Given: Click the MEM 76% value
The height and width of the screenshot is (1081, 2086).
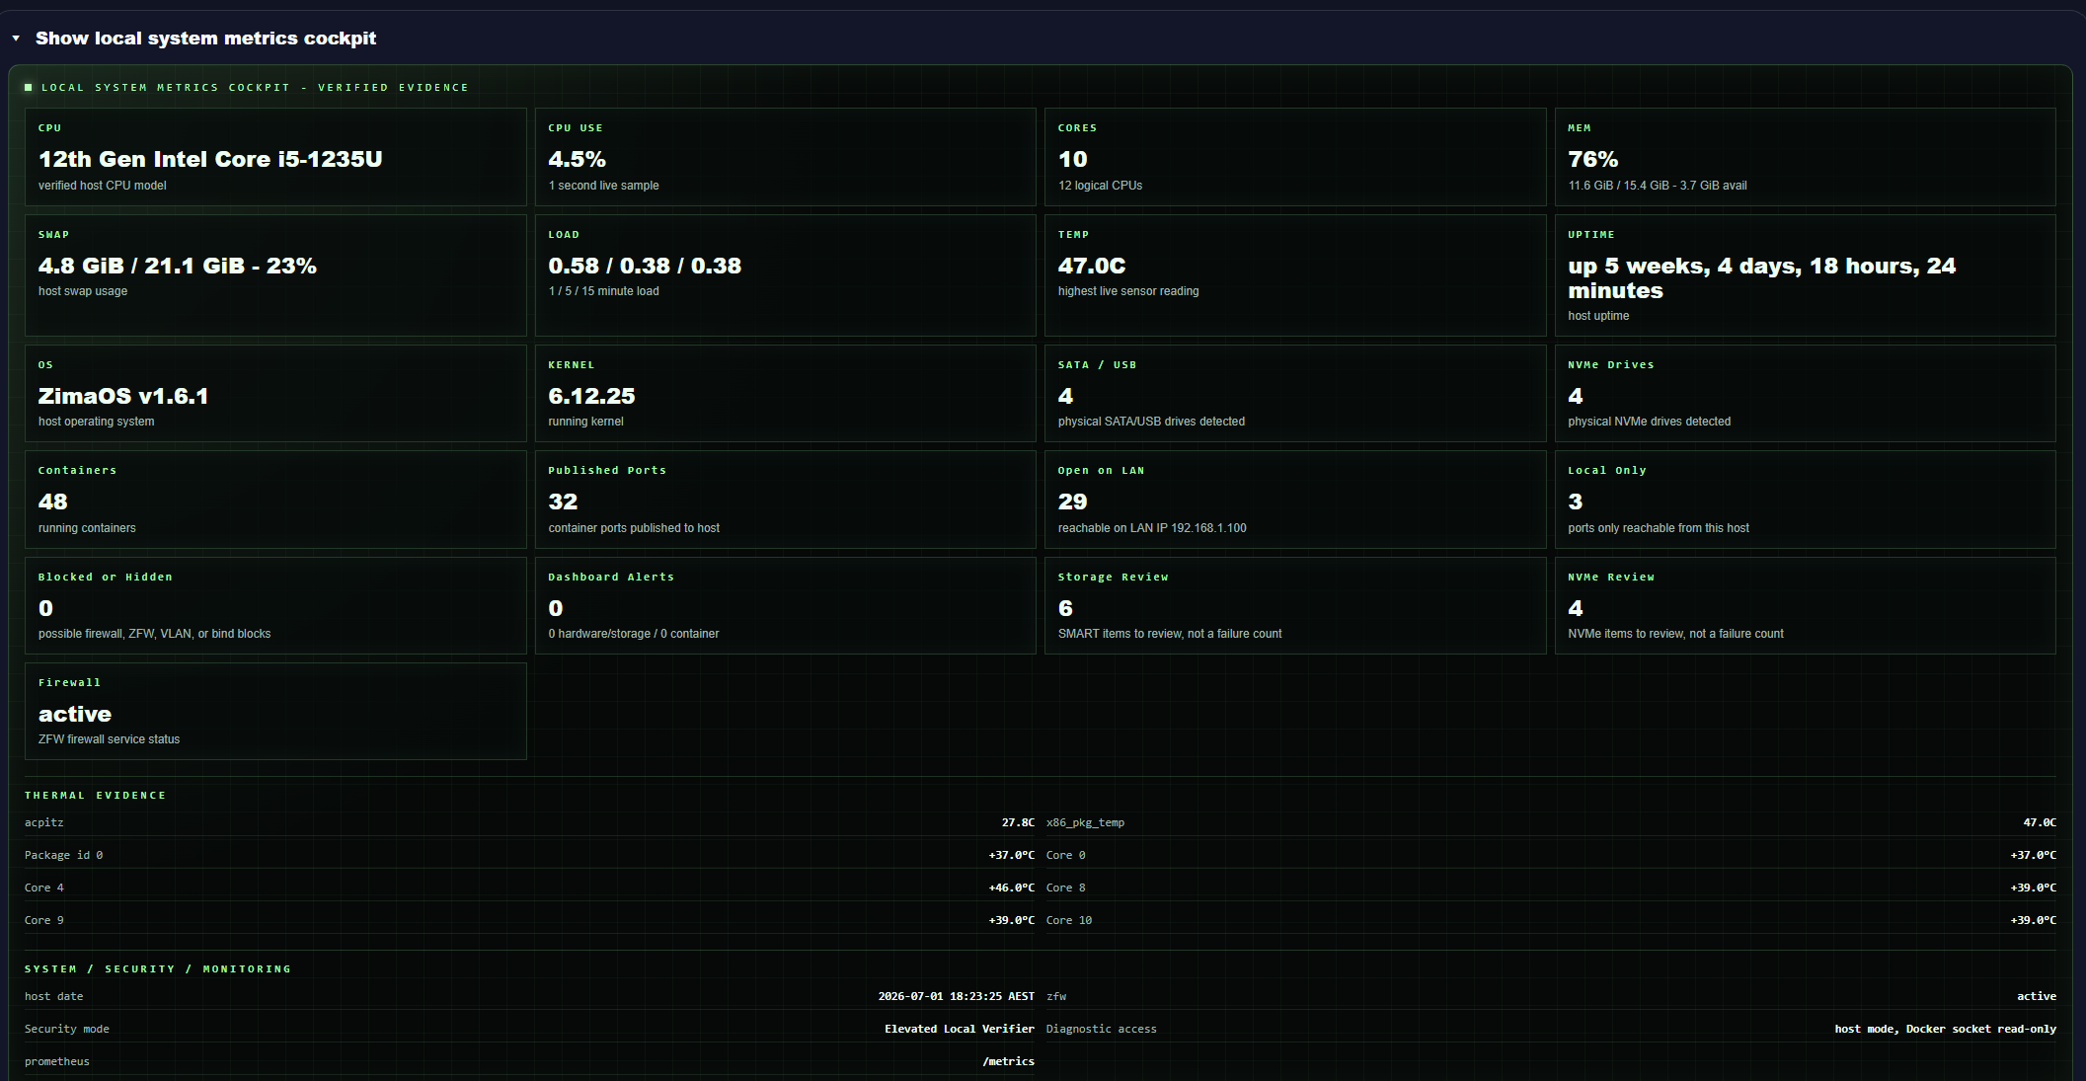Looking at the screenshot, I should click(x=1592, y=159).
